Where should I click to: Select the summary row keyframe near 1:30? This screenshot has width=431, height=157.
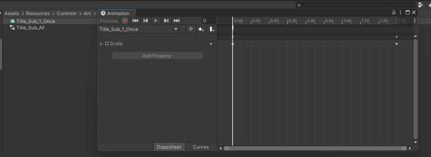pos(396,36)
